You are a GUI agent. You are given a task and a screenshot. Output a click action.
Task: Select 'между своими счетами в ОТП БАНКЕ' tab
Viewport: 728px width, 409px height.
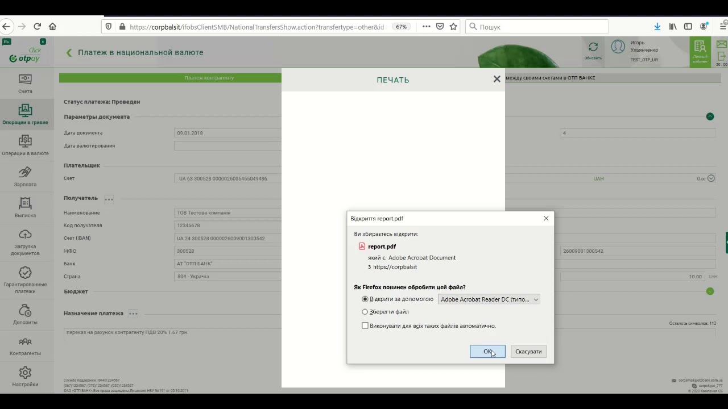pos(550,78)
